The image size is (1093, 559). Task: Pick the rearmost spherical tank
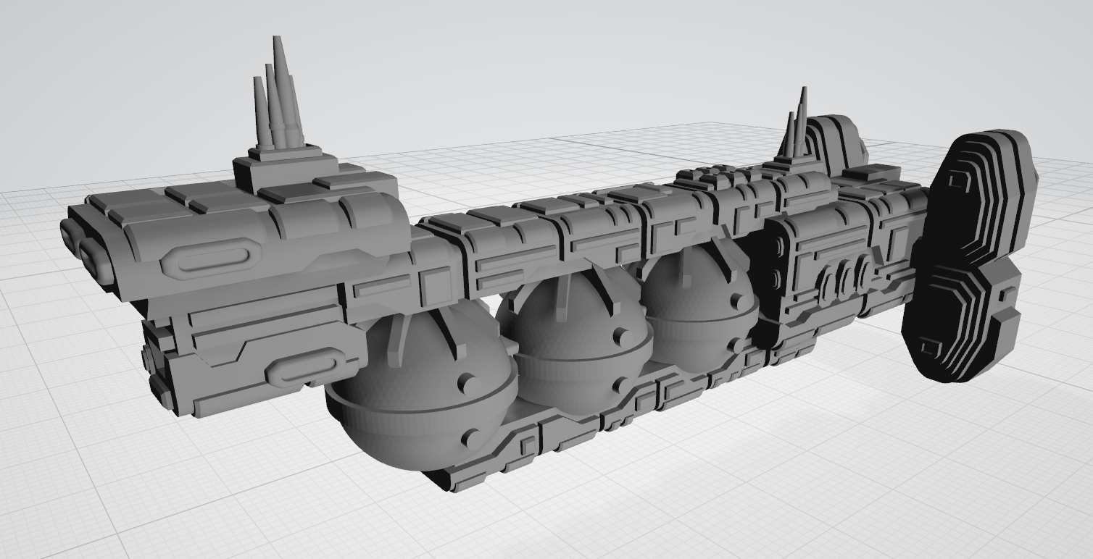coord(699,308)
